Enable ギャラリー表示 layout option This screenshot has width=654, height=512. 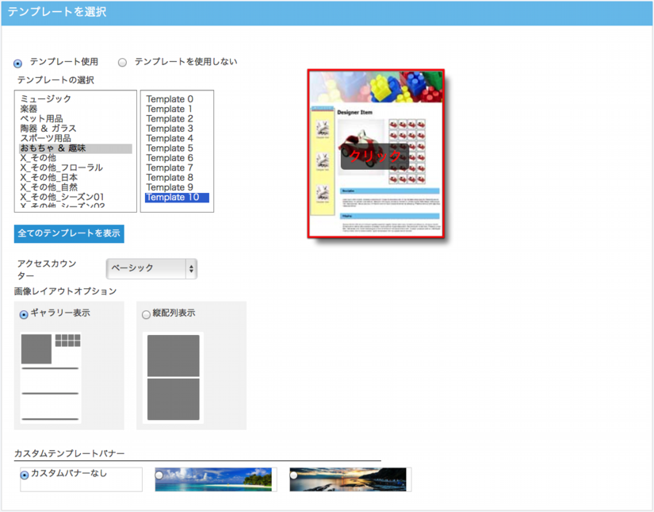24,314
